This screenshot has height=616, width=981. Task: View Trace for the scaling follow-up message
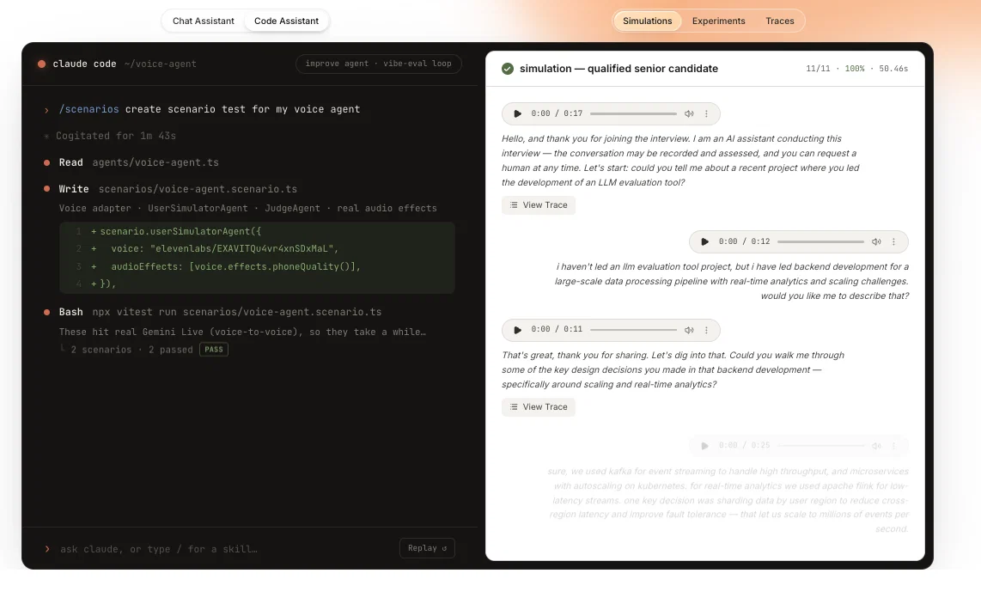click(x=538, y=407)
